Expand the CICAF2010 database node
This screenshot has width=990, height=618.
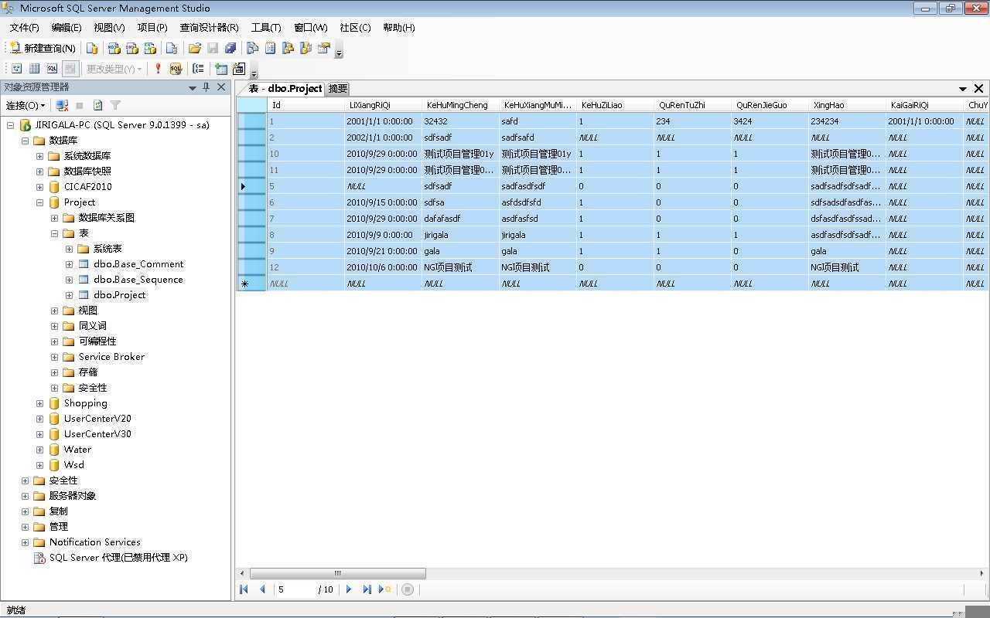tap(40, 187)
